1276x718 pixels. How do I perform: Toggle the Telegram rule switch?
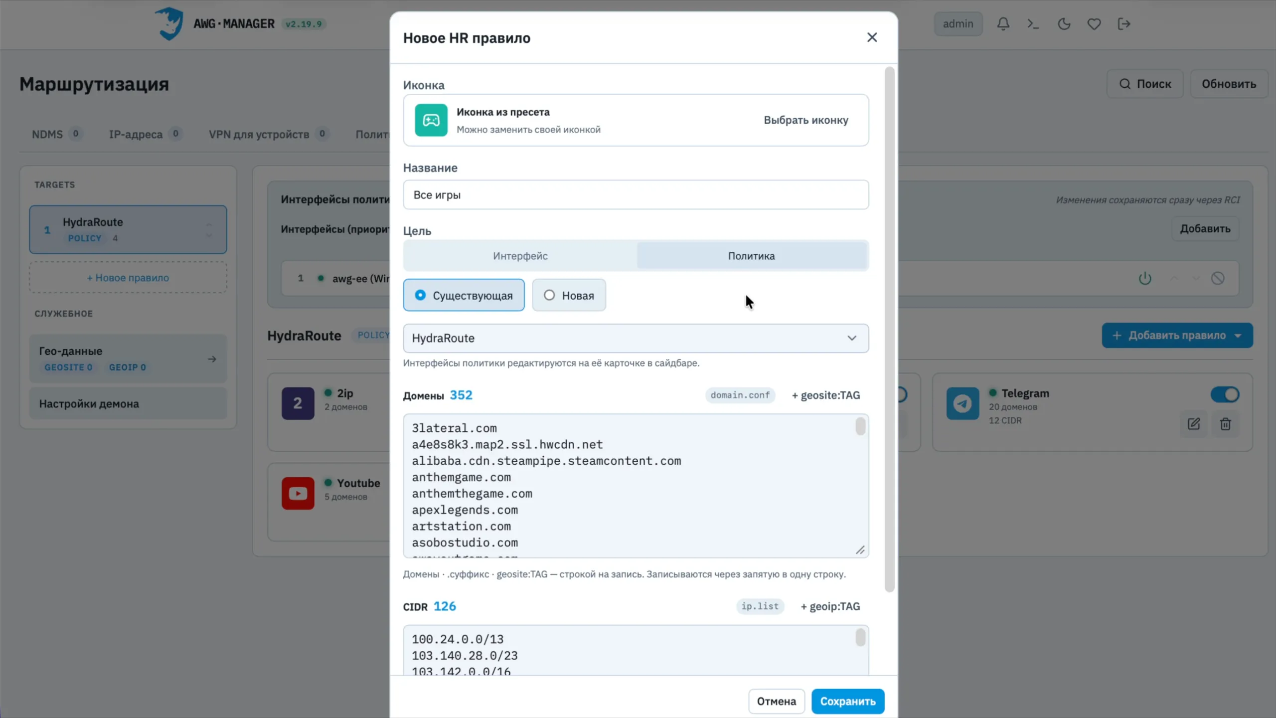point(1225,394)
